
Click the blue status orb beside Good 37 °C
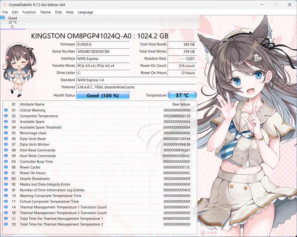coord(3,18)
